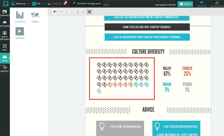Image resolution: width=224 pixels, height=136 pixels.
Task: Open the Maps tool
Action: tap(35, 17)
